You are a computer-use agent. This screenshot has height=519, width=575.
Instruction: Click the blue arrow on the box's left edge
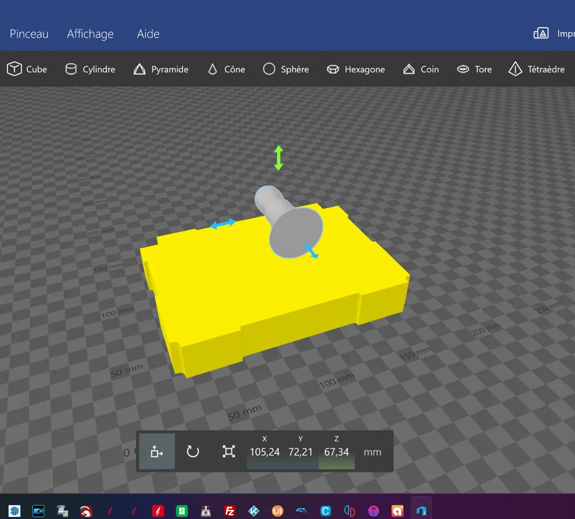[223, 224]
